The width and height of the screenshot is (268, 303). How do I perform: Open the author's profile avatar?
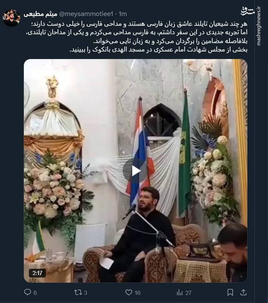click(x=12, y=18)
